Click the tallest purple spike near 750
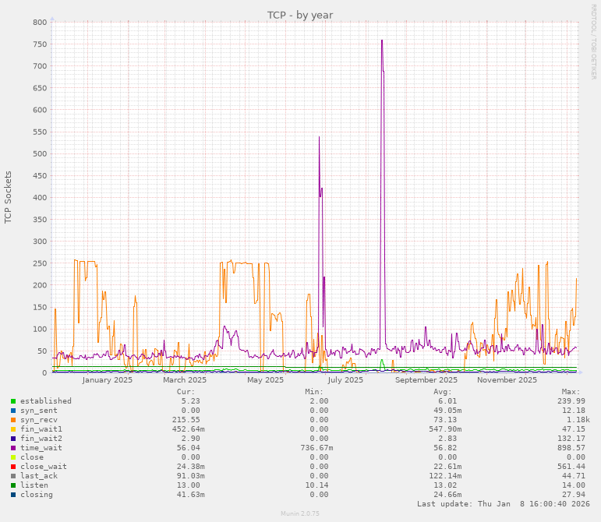The image size is (601, 522). coord(382,41)
